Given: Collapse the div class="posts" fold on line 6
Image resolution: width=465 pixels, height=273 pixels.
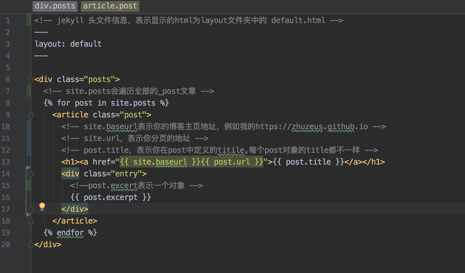Looking at the screenshot, I should 31,80.
